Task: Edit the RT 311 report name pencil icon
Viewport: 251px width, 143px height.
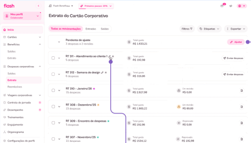Action: pyautogui.click(x=110, y=56)
